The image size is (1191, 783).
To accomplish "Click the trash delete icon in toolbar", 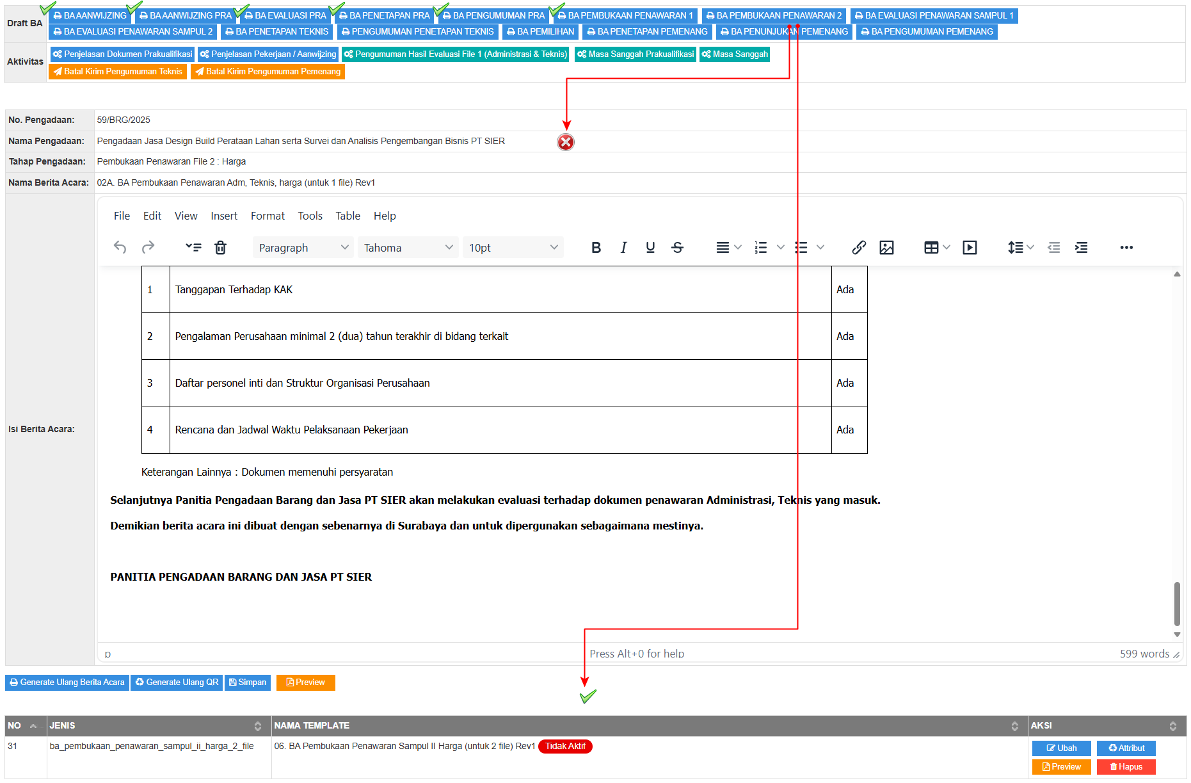I will coord(220,248).
